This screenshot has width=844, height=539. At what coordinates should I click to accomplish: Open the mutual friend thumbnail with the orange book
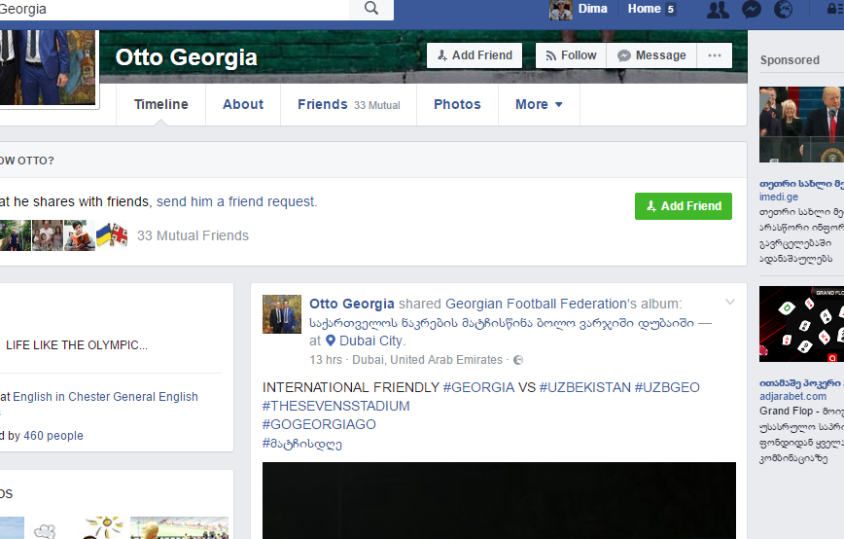[80, 234]
